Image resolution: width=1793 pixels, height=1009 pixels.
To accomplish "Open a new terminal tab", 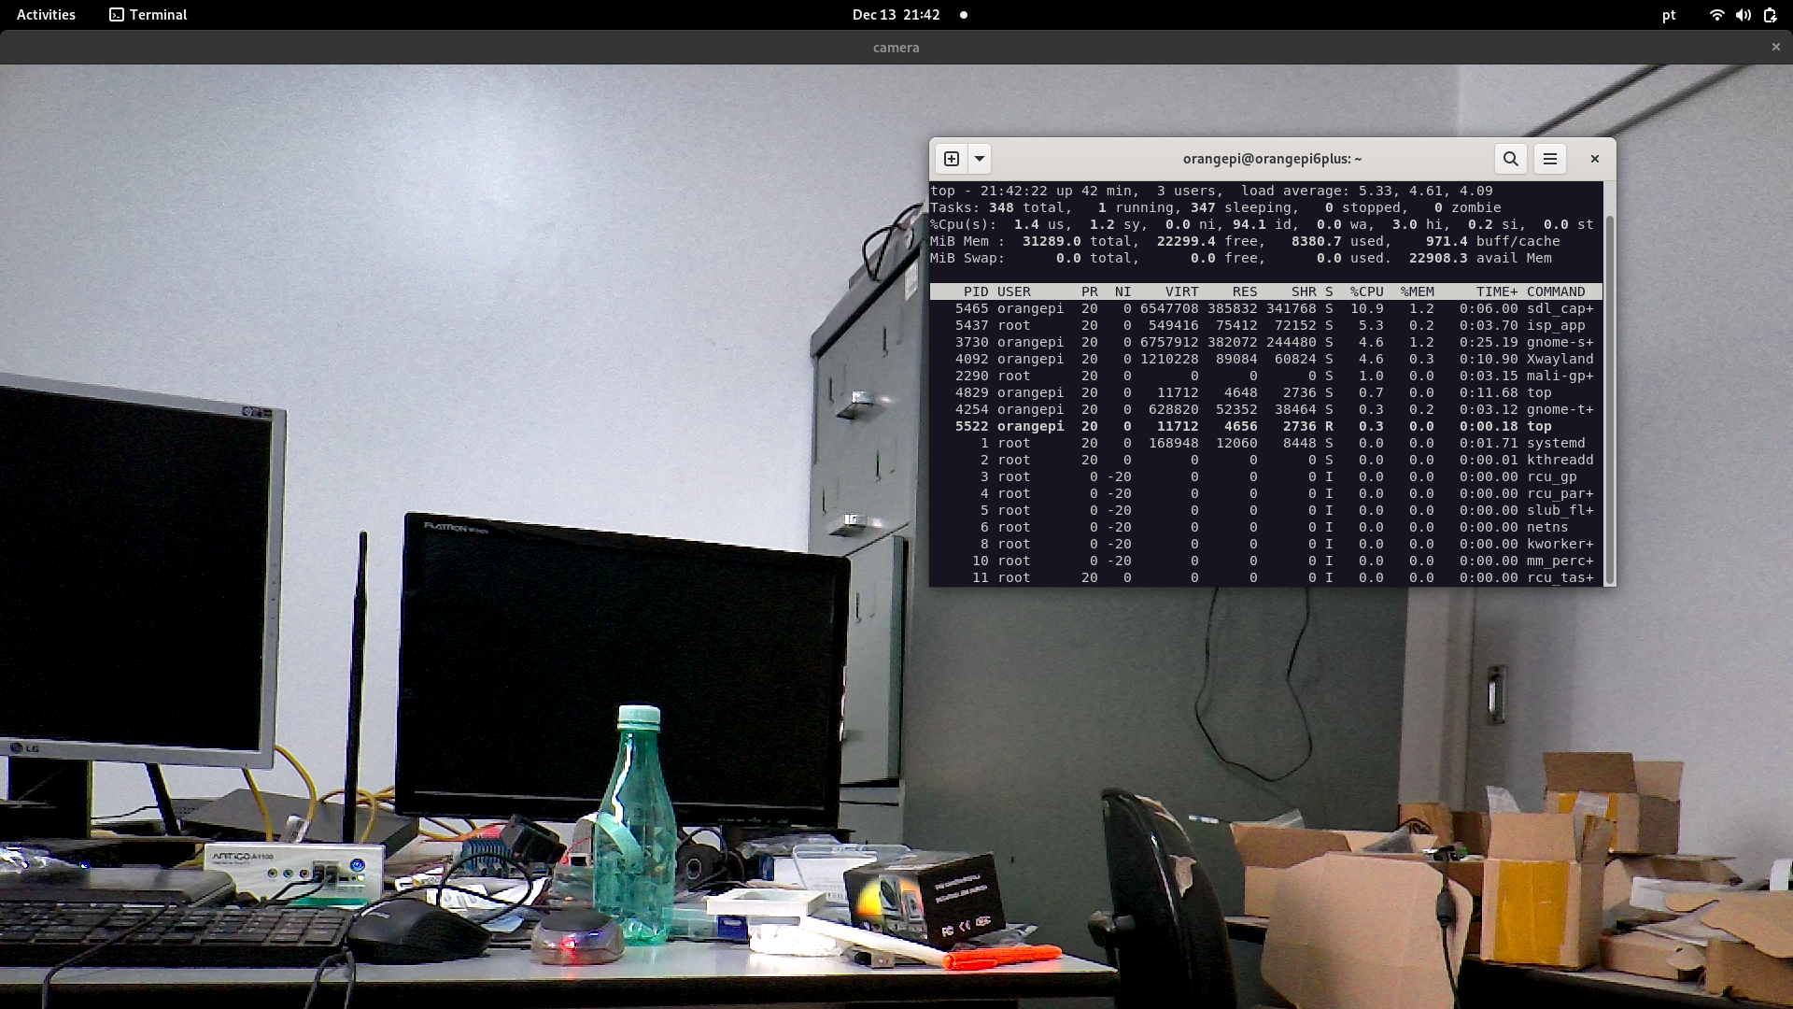I will coord(952,159).
